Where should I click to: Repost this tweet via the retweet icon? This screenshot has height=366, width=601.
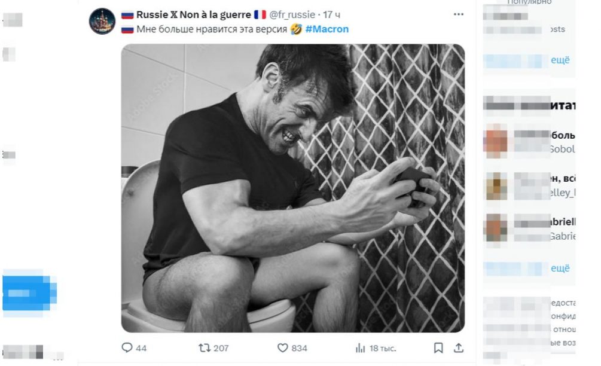tap(204, 347)
